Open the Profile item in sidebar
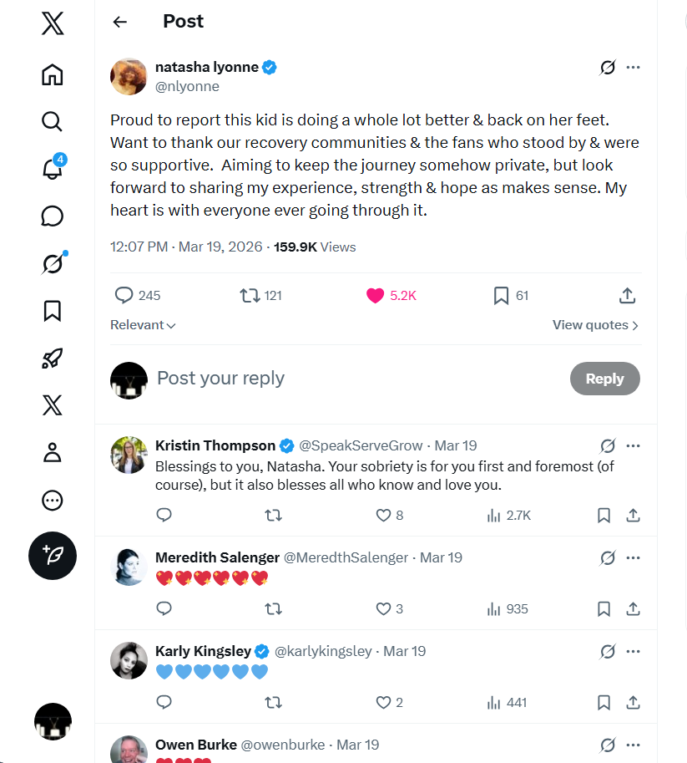The height and width of the screenshot is (763, 687). click(52, 453)
